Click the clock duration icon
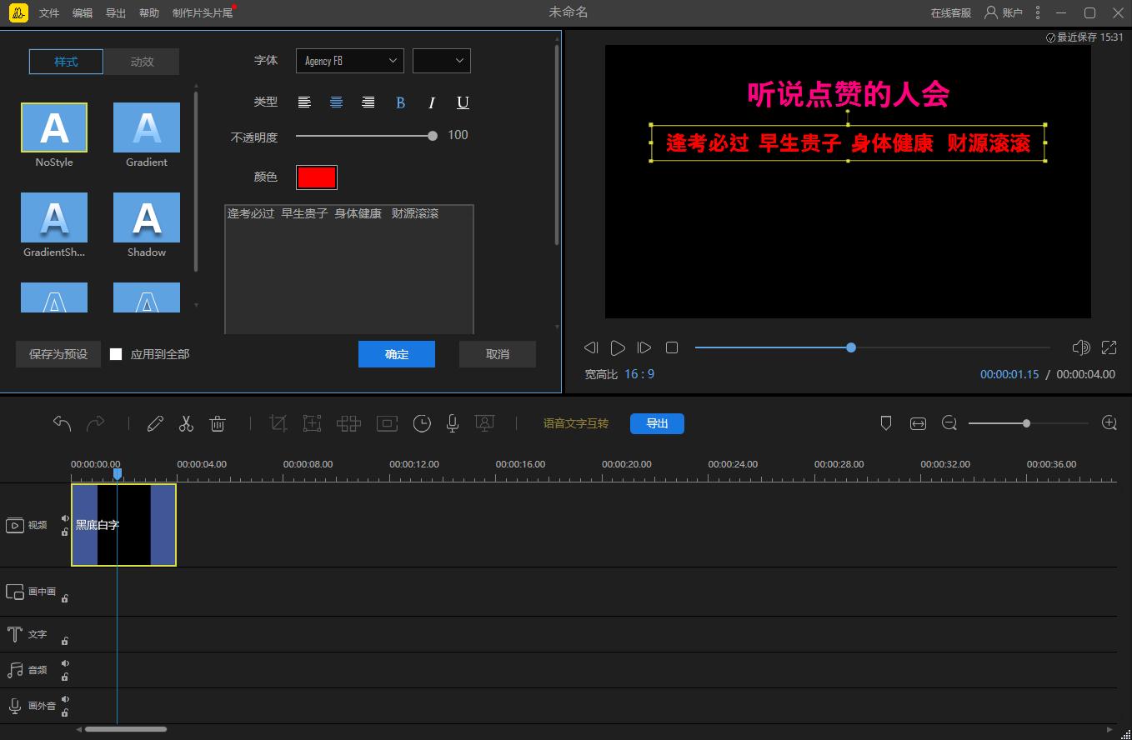 pyautogui.click(x=422, y=423)
